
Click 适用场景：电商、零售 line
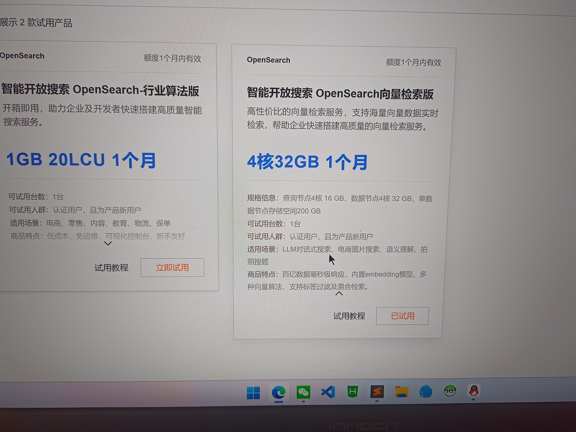pyautogui.click(x=90, y=223)
